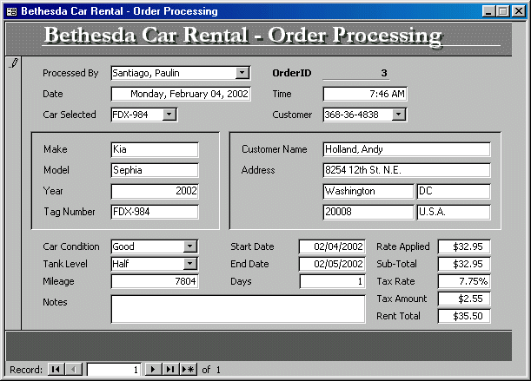The height and width of the screenshot is (381, 531).
Task: Click the Address field 8254 12th St. N.E.
Action: coord(407,170)
